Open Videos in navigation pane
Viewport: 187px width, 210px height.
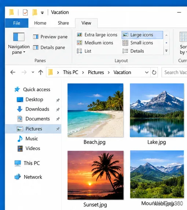click(29, 148)
